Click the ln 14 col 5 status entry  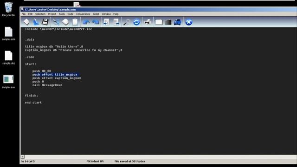28,161
